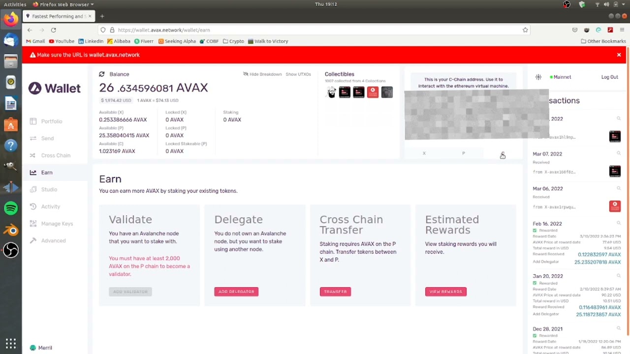630x354 pixels.
Task: Click the Pocket save icon
Action: coord(575,30)
